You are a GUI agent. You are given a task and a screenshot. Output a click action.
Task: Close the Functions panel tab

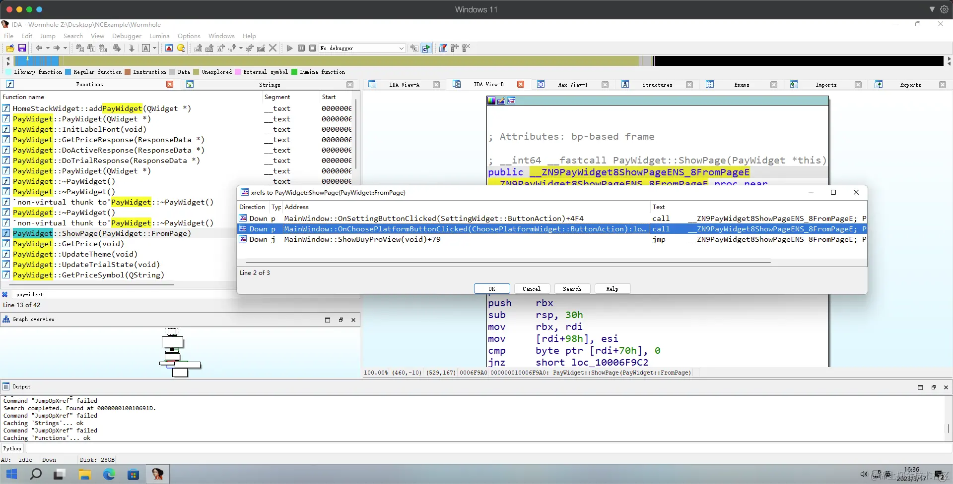pos(170,84)
